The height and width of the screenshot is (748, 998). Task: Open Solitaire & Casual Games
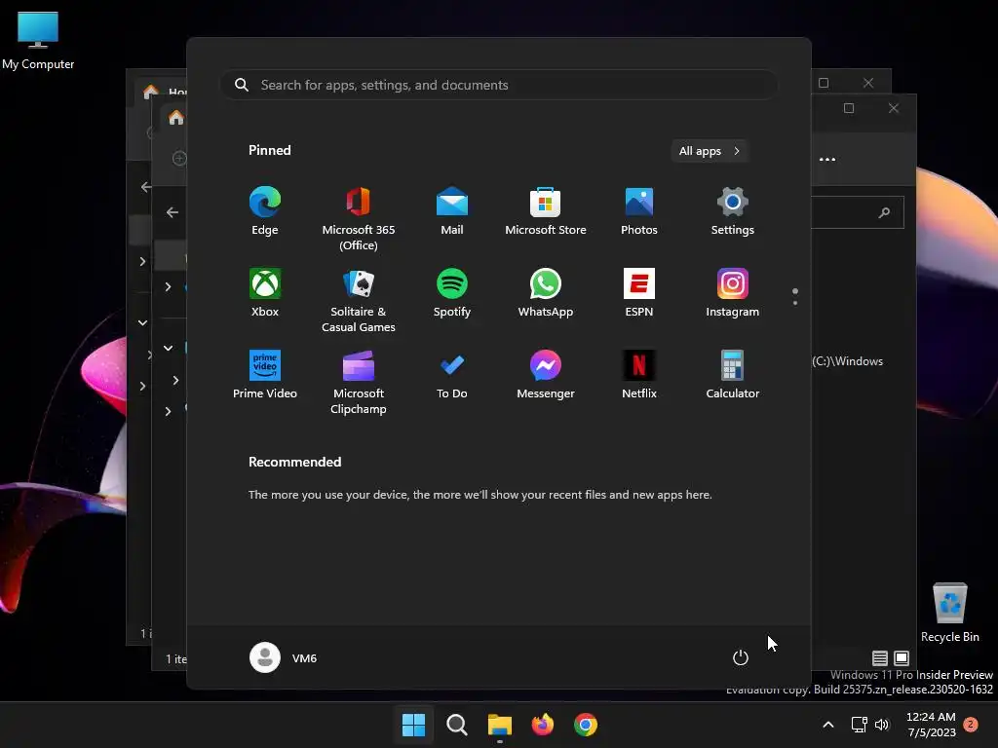(359, 301)
